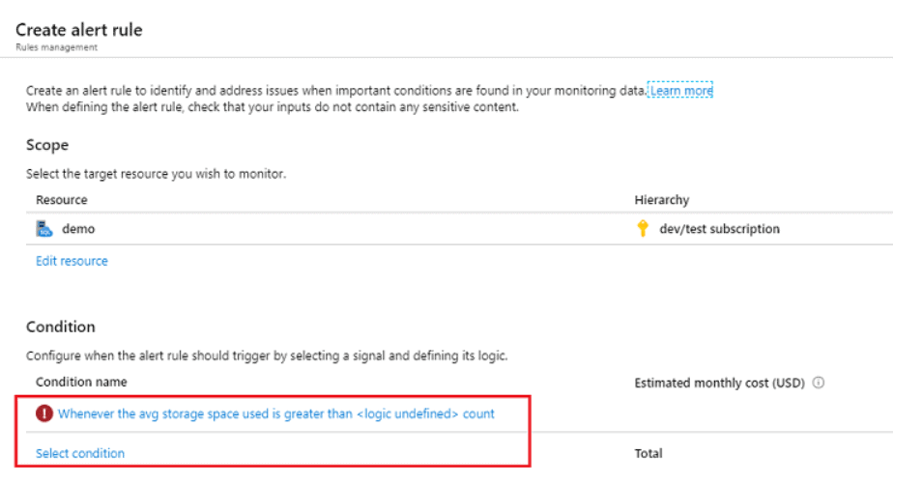Click the Scope section heading
922x484 pixels.
[47, 145]
